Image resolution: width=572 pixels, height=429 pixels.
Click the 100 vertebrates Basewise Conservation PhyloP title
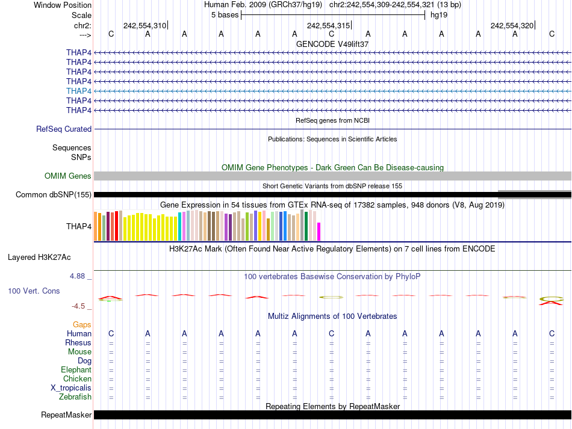click(332, 276)
